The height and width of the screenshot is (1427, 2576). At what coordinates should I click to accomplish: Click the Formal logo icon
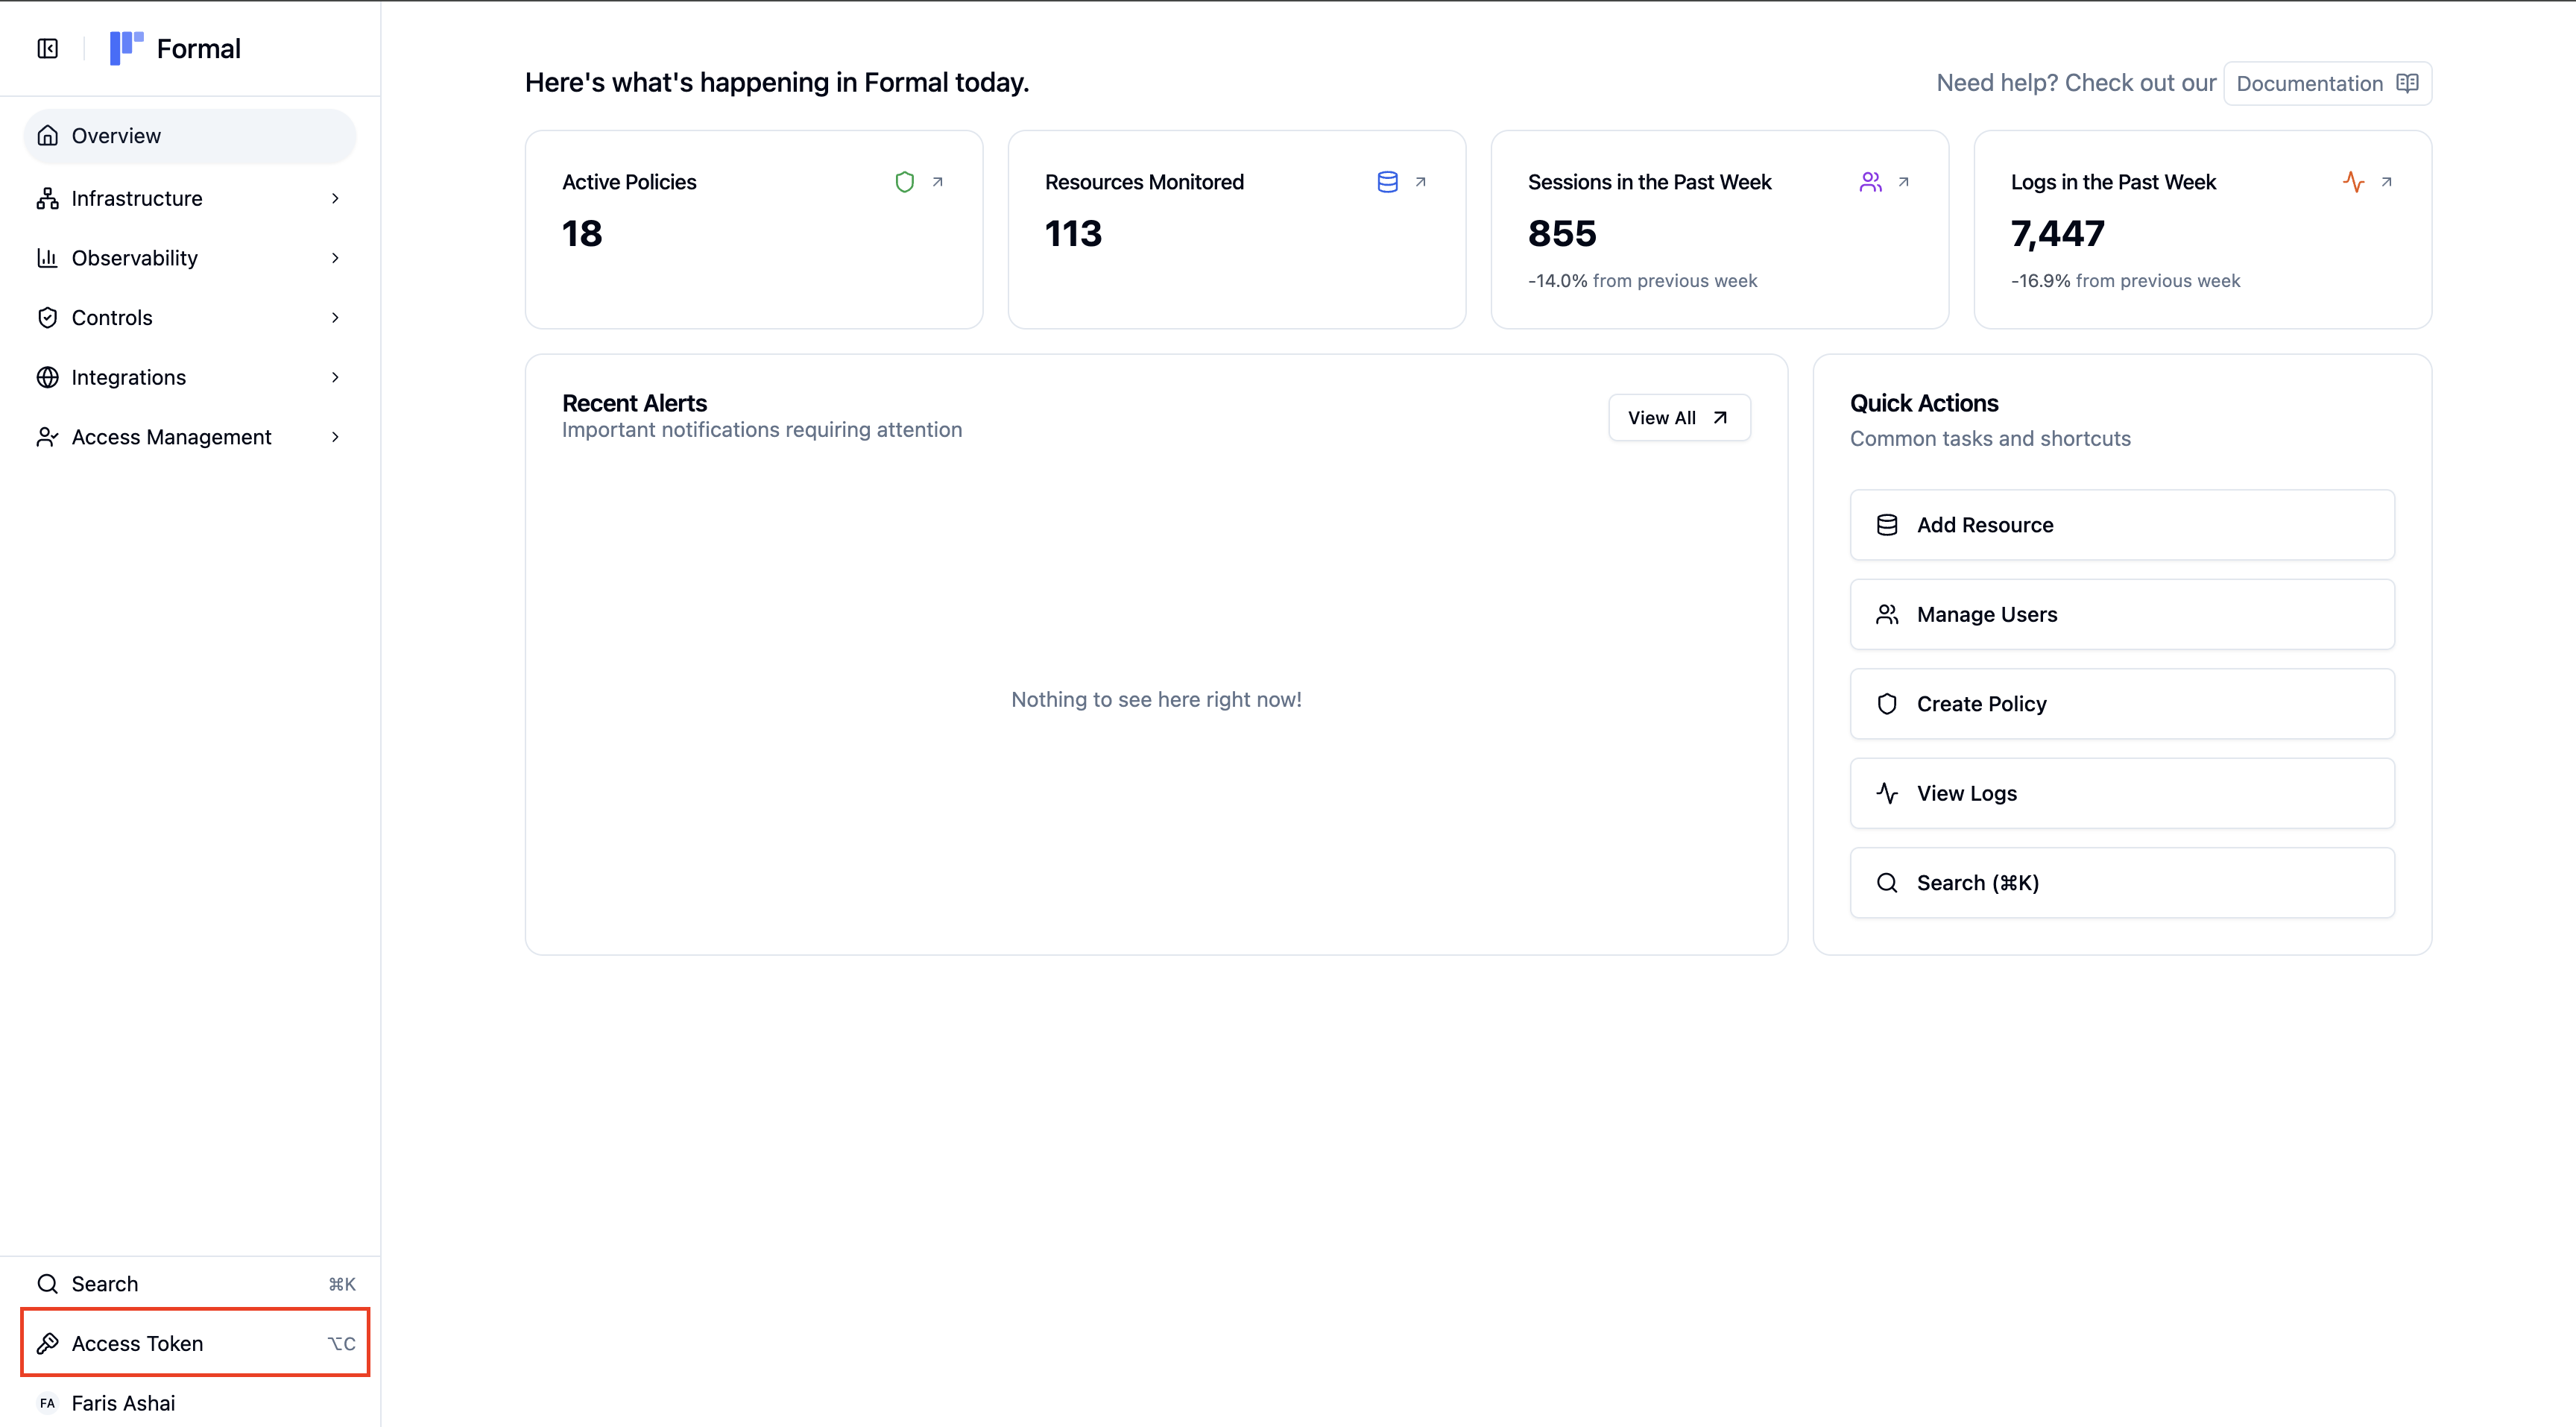[126, 47]
